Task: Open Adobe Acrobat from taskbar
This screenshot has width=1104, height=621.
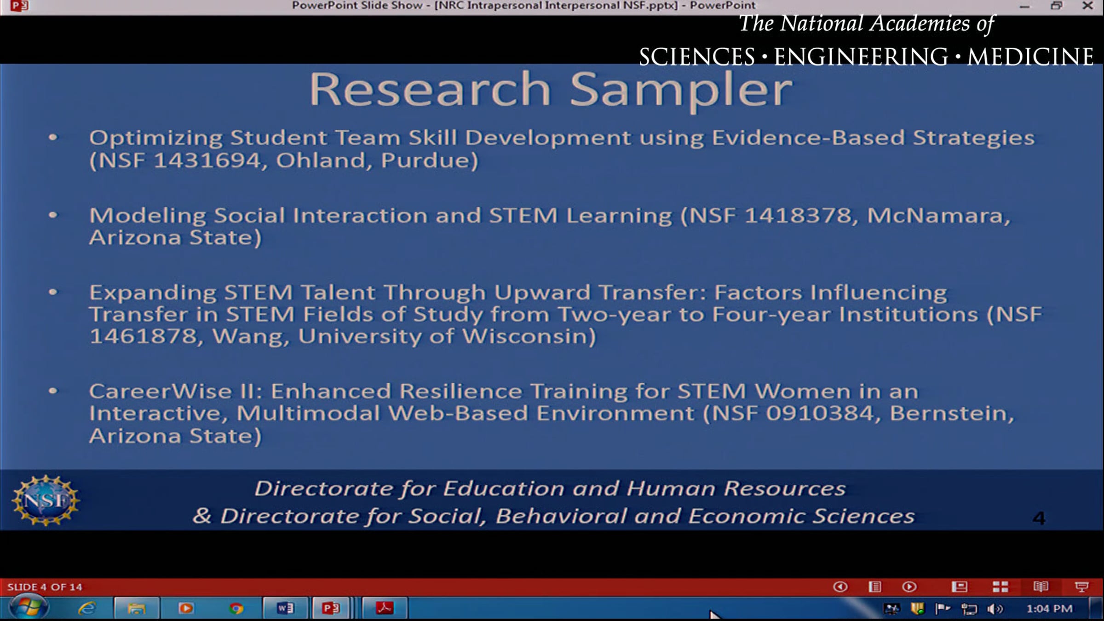Action: (x=384, y=609)
